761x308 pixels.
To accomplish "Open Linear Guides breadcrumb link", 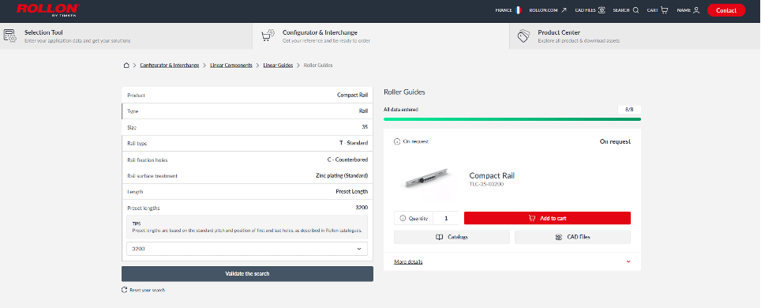I will pyautogui.click(x=278, y=65).
